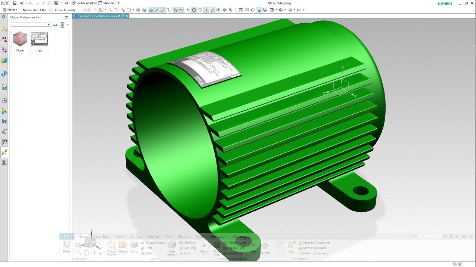Viewport: 476px width, 267px height.
Task: Click Assembly Constraints in the Assemblies group
Action: (314, 243)
